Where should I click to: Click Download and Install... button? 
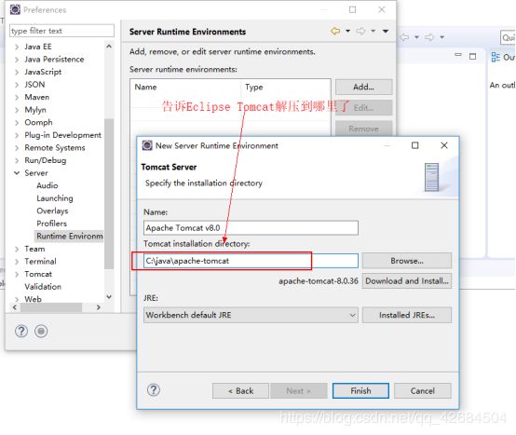(407, 281)
